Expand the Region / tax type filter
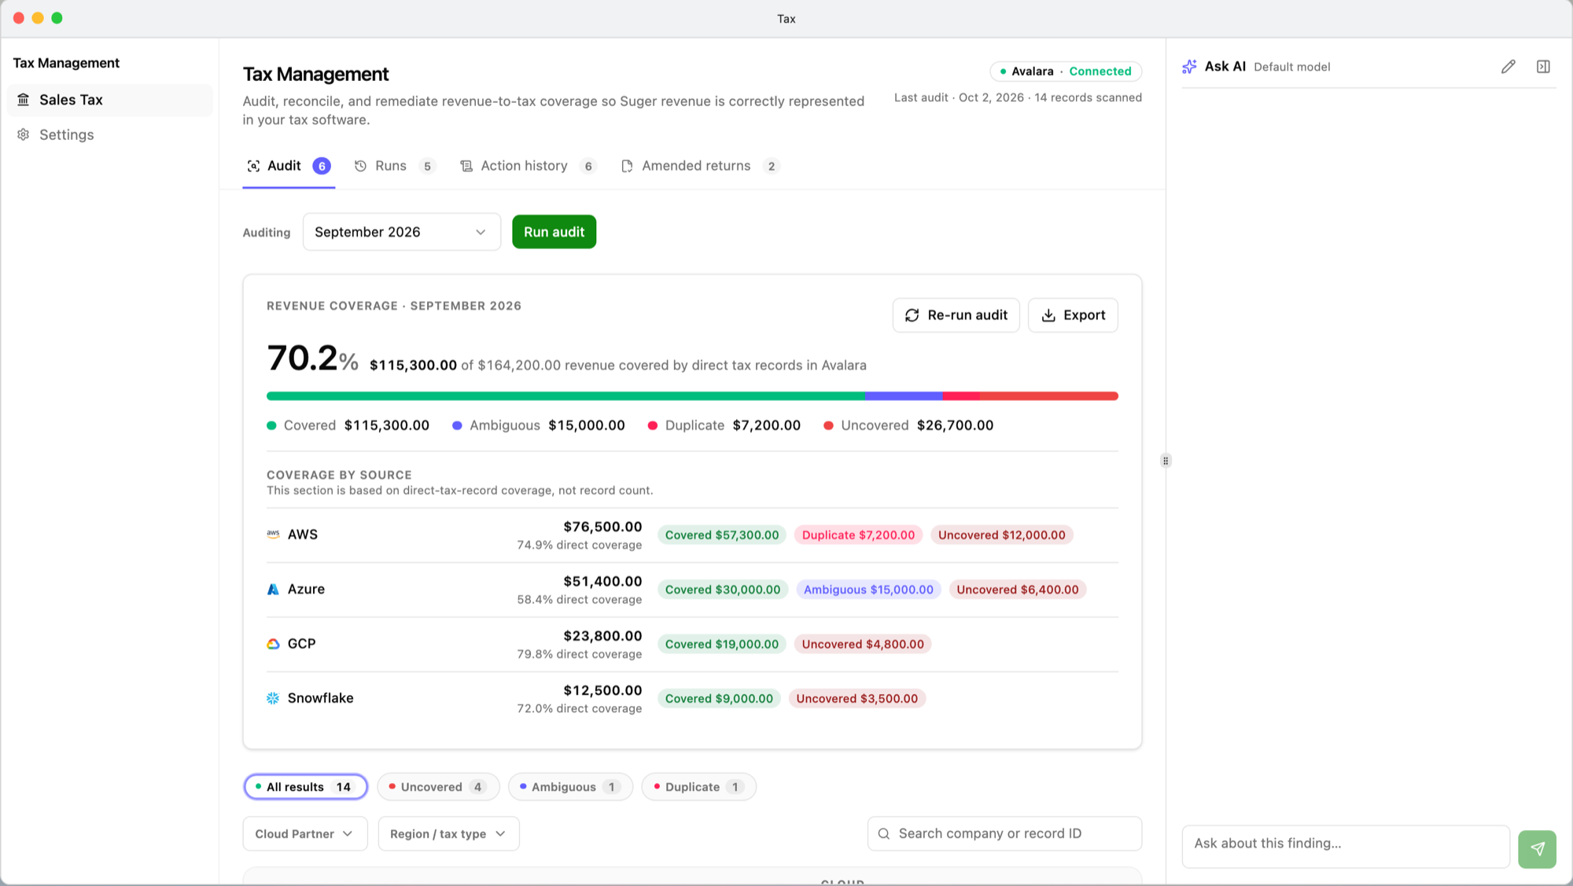The image size is (1573, 886). click(x=448, y=833)
